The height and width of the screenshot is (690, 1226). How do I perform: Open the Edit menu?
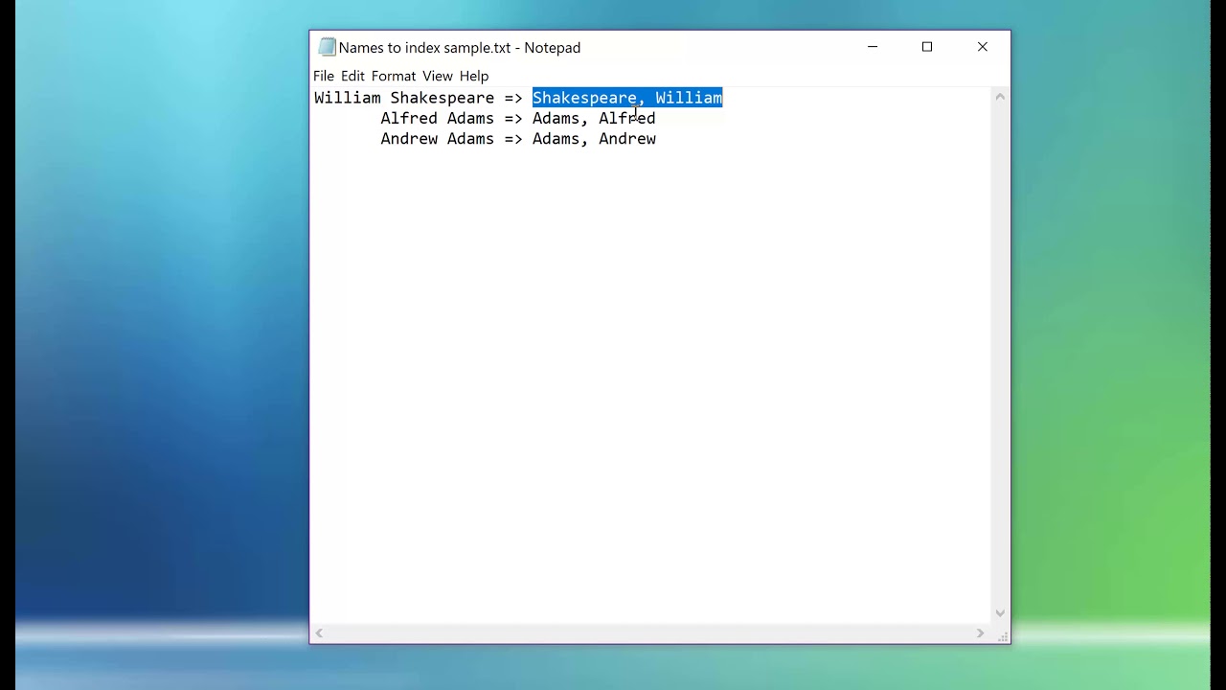point(352,76)
